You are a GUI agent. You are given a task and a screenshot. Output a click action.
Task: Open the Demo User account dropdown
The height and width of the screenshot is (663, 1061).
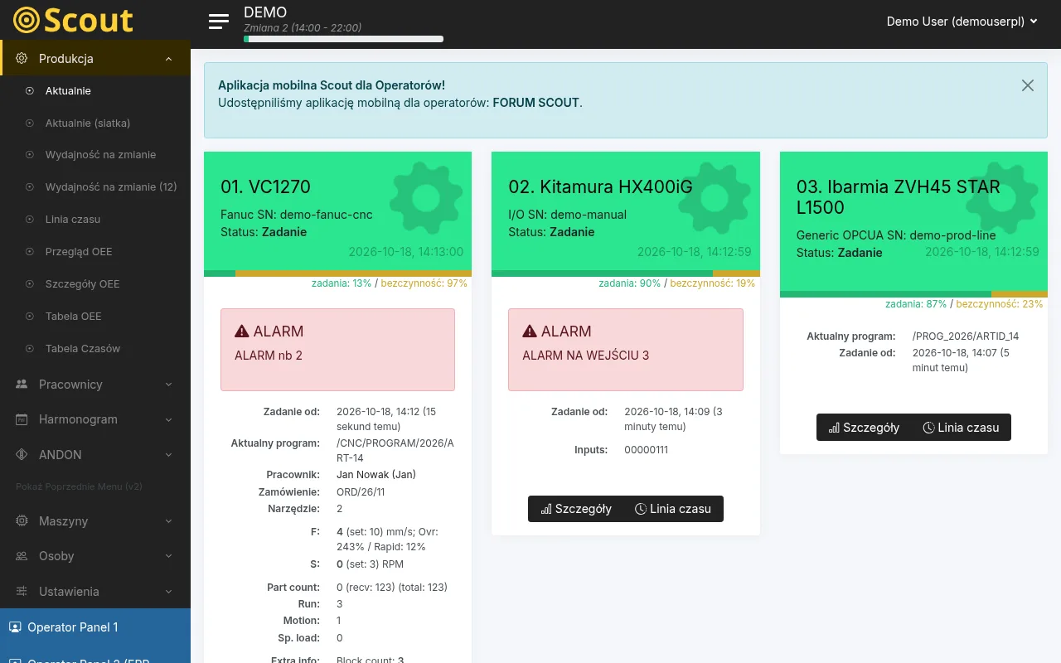pos(962,22)
